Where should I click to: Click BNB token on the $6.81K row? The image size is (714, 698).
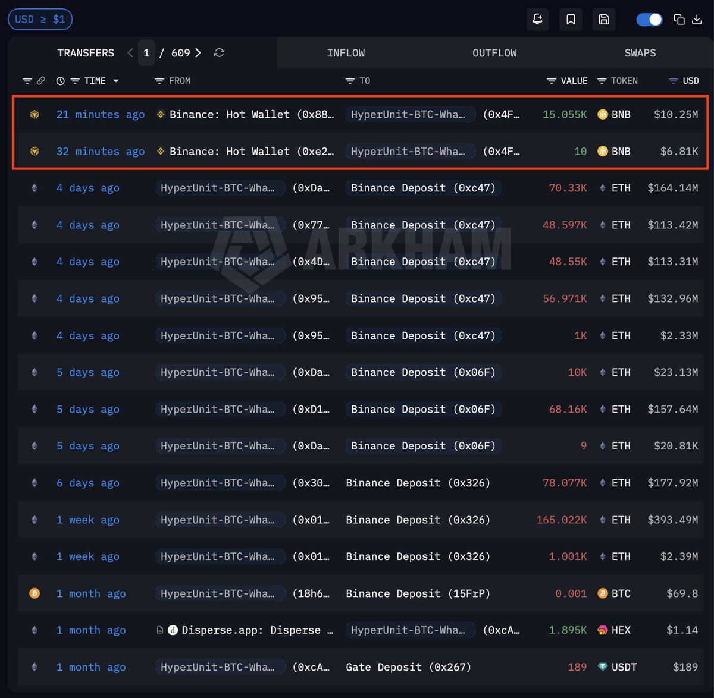coord(614,151)
